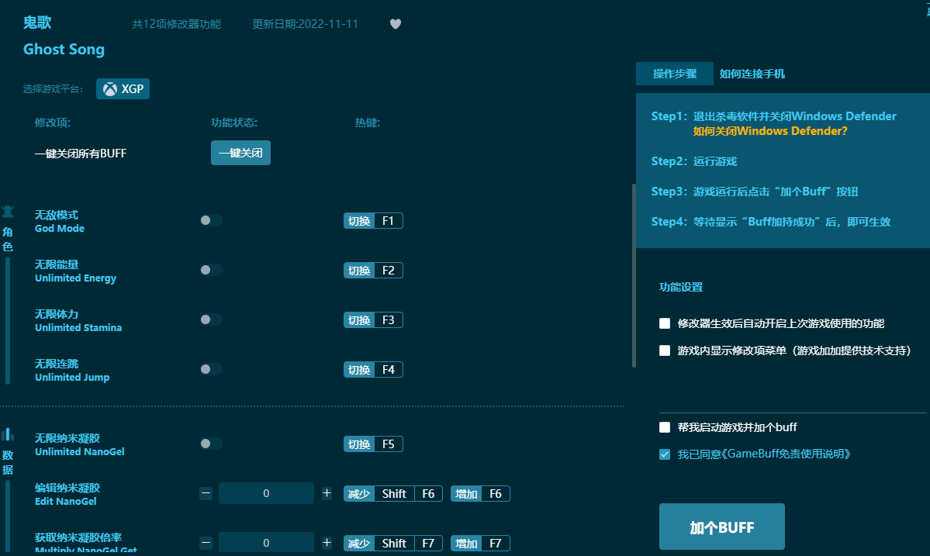Enable Unlimited Energy switch
This screenshot has width=930, height=556.
(x=210, y=271)
